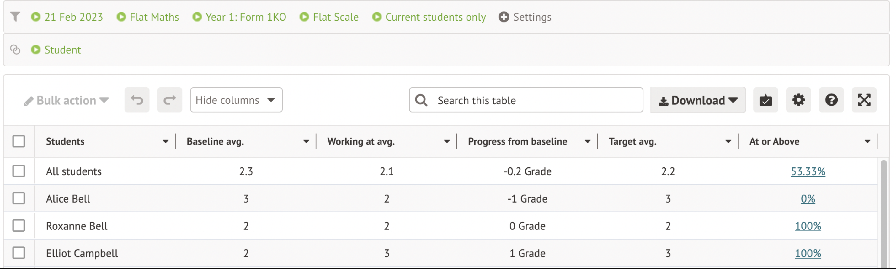Open the Hide columns dropdown
Viewport: 896px width, 269px height.
coord(236,100)
